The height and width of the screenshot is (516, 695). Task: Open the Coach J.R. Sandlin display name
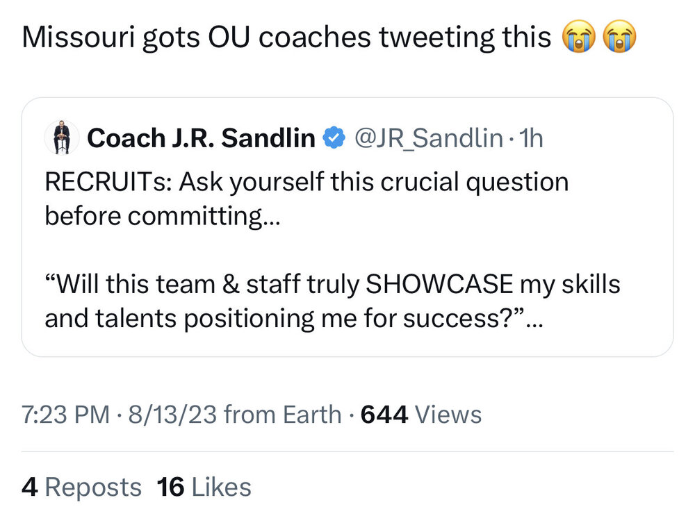tap(202, 139)
